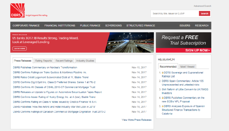
Task: Open Big 8 Split Inc. press release
Action: pyautogui.click(x=54, y=82)
